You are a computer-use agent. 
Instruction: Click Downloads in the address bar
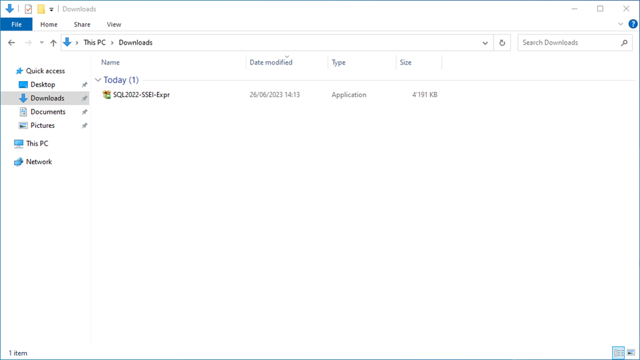pyautogui.click(x=135, y=43)
